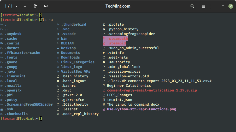
Task: Click the highlighted .steampath entry
Action: click(x=117, y=39)
